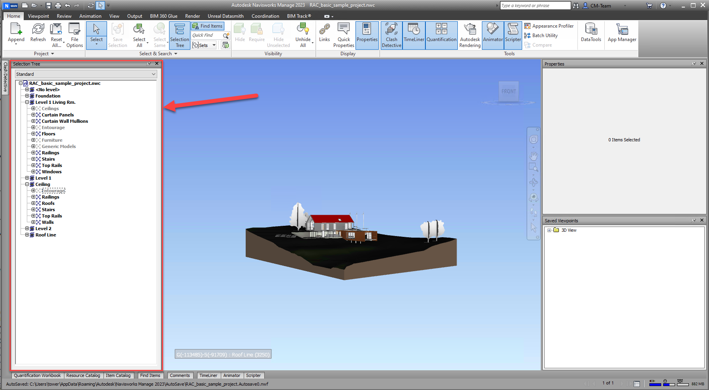Image resolution: width=709 pixels, height=390 pixels.
Task: Click Select All icon in ribbon
Action: coord(139,29)
